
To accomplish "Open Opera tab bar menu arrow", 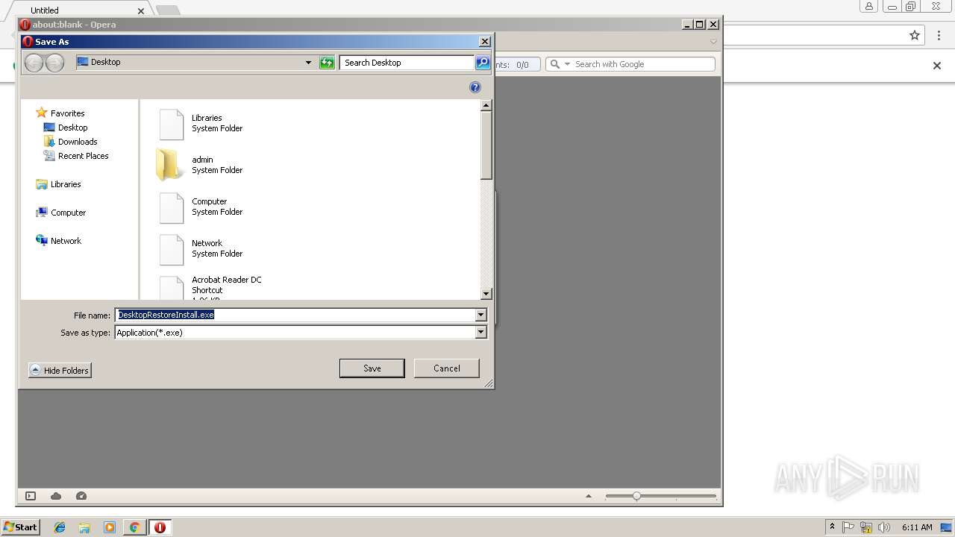I will coord(713,42).
